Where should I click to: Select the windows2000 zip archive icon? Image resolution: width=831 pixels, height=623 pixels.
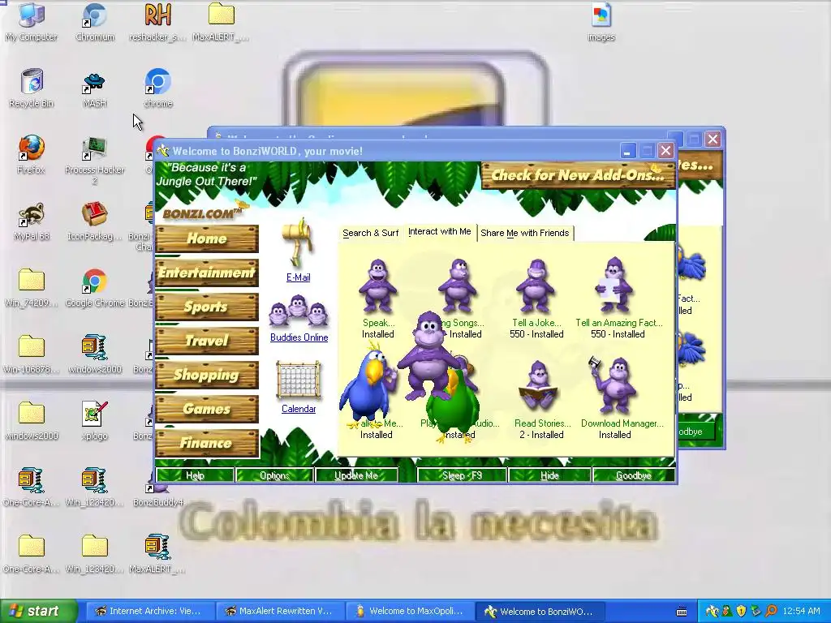tap(95, 355)
